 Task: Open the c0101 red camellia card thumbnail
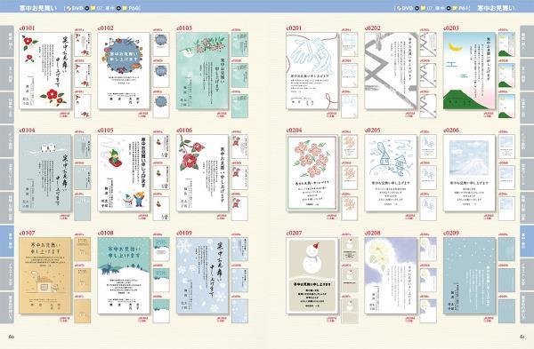coord(45,71)
